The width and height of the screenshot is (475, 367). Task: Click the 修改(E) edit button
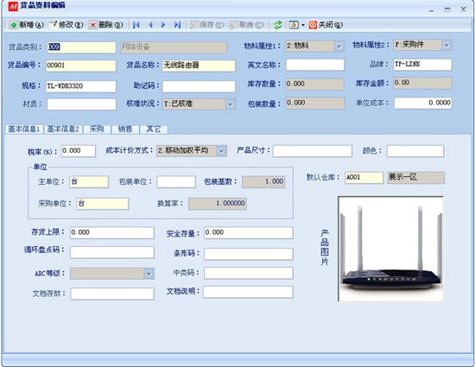click(66, 25)
